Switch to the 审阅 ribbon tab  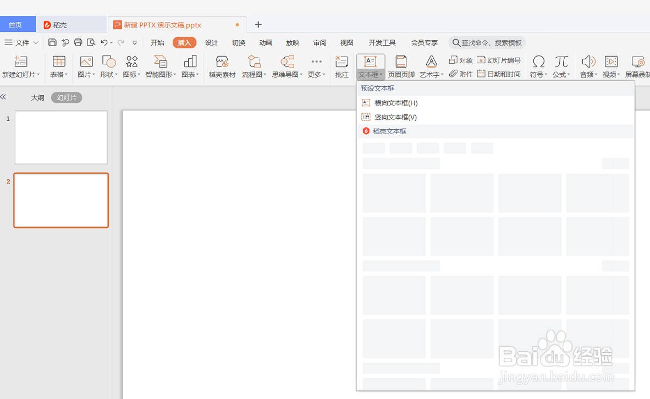[320, 43]
